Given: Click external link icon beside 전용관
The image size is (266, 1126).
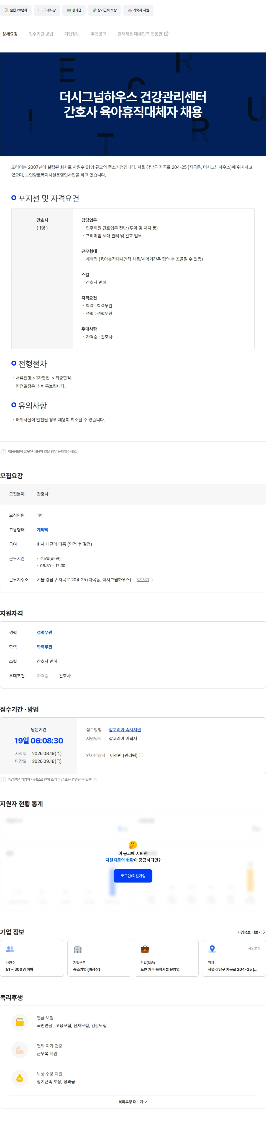Looking at the screenshot, I should click(166, 34).
